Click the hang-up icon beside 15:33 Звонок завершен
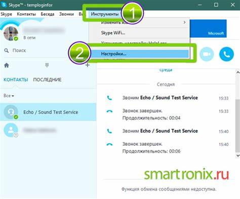 (109, 111)
